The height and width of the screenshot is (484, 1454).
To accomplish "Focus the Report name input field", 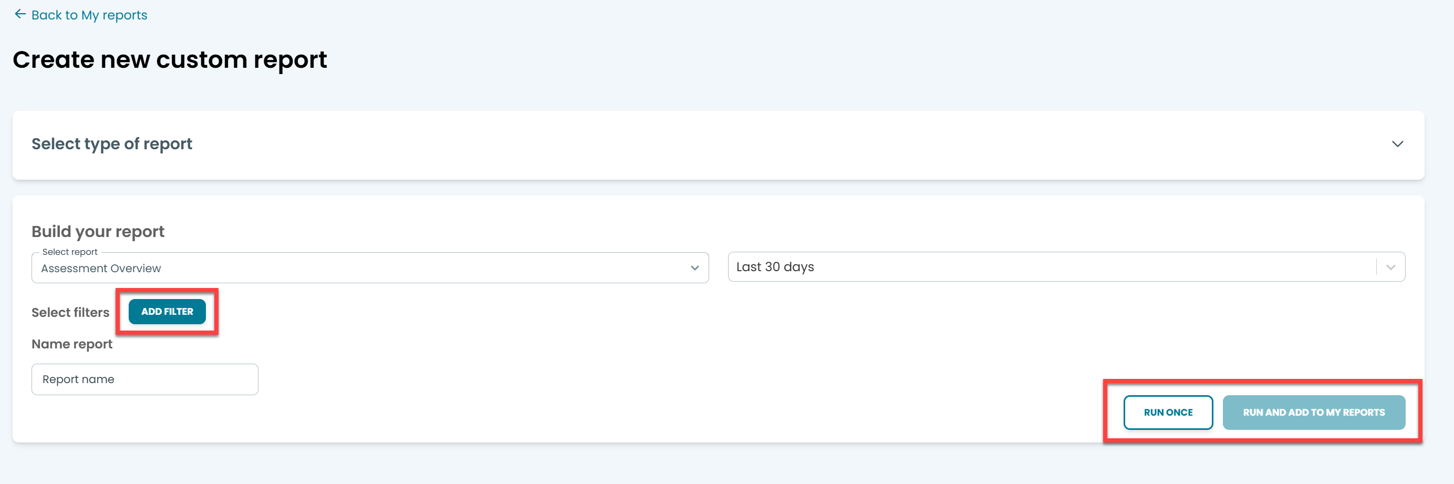I will pyautogui.click(x=145, y=379).
